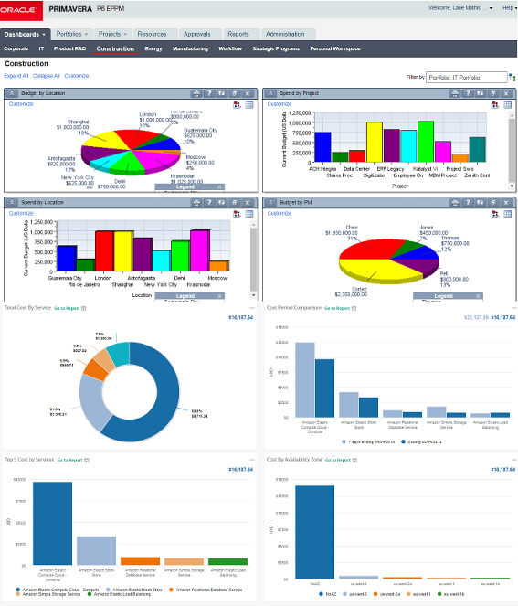
Task: Open help for Budget by PM panel
Action: tap(468, 203)
